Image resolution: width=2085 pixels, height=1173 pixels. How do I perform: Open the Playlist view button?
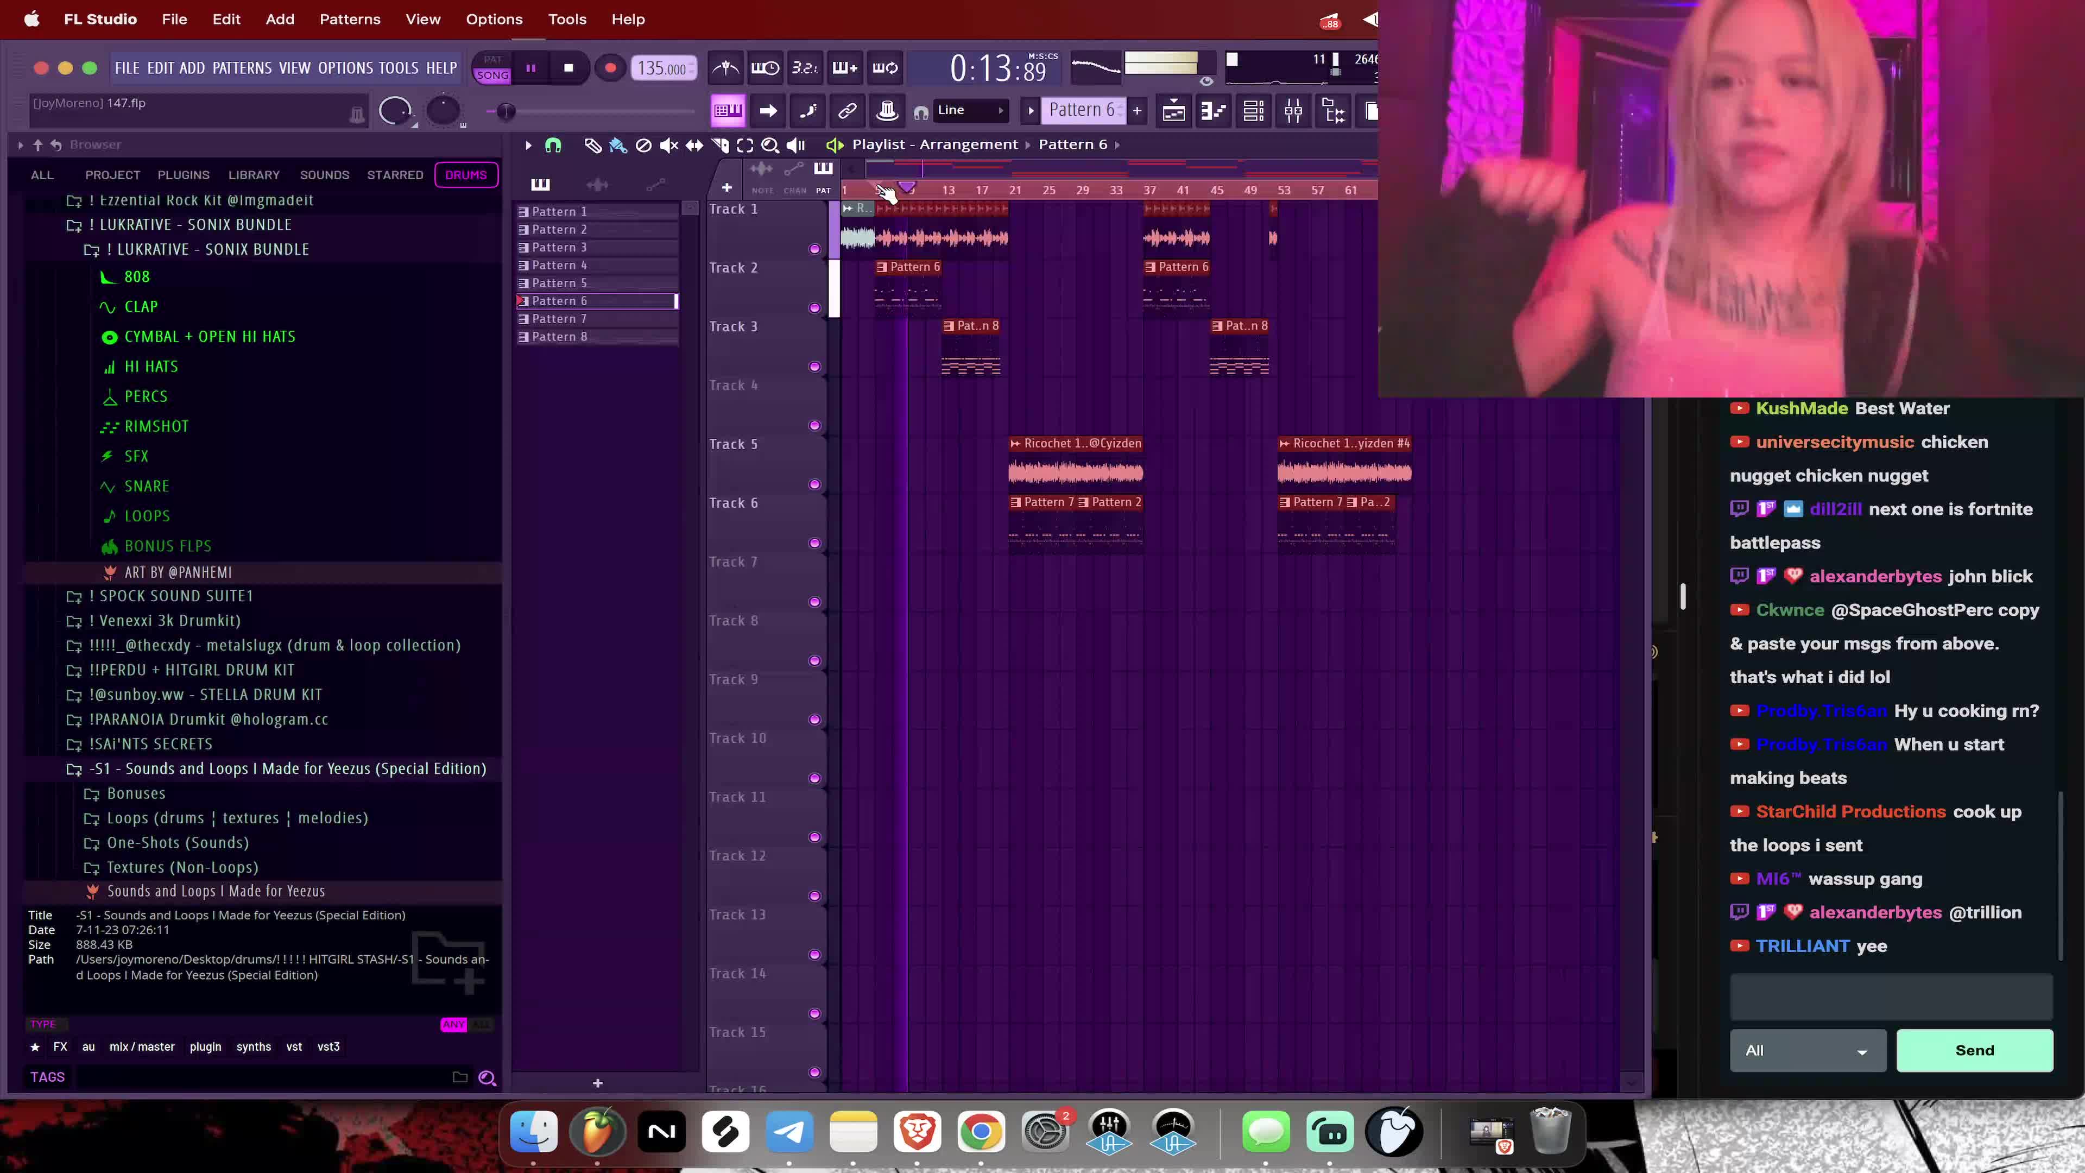pyautogui.click(x=1173, y=111)
